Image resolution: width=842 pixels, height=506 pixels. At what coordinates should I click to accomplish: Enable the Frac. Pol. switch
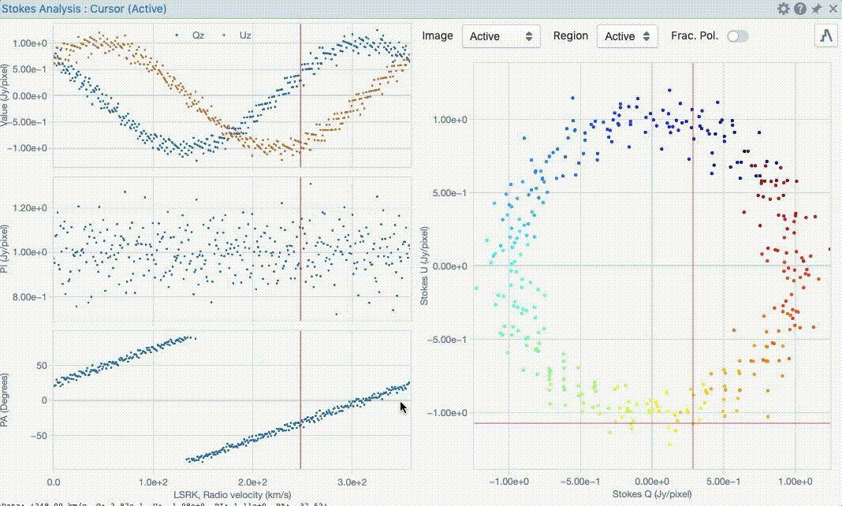[736, 35]
